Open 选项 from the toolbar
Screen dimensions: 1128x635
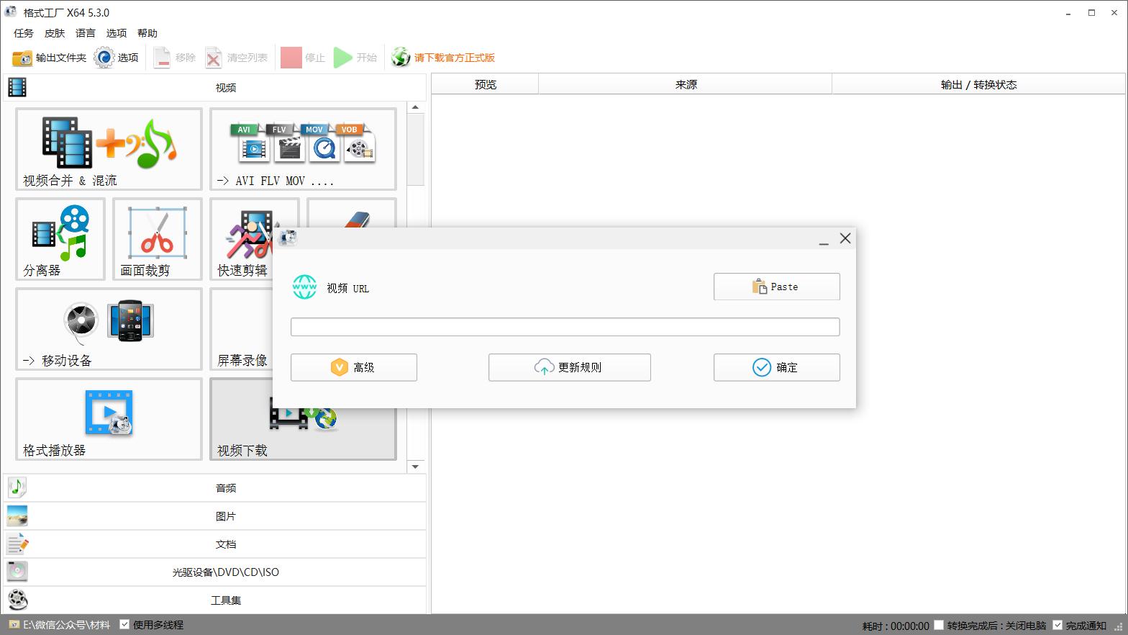117,58
